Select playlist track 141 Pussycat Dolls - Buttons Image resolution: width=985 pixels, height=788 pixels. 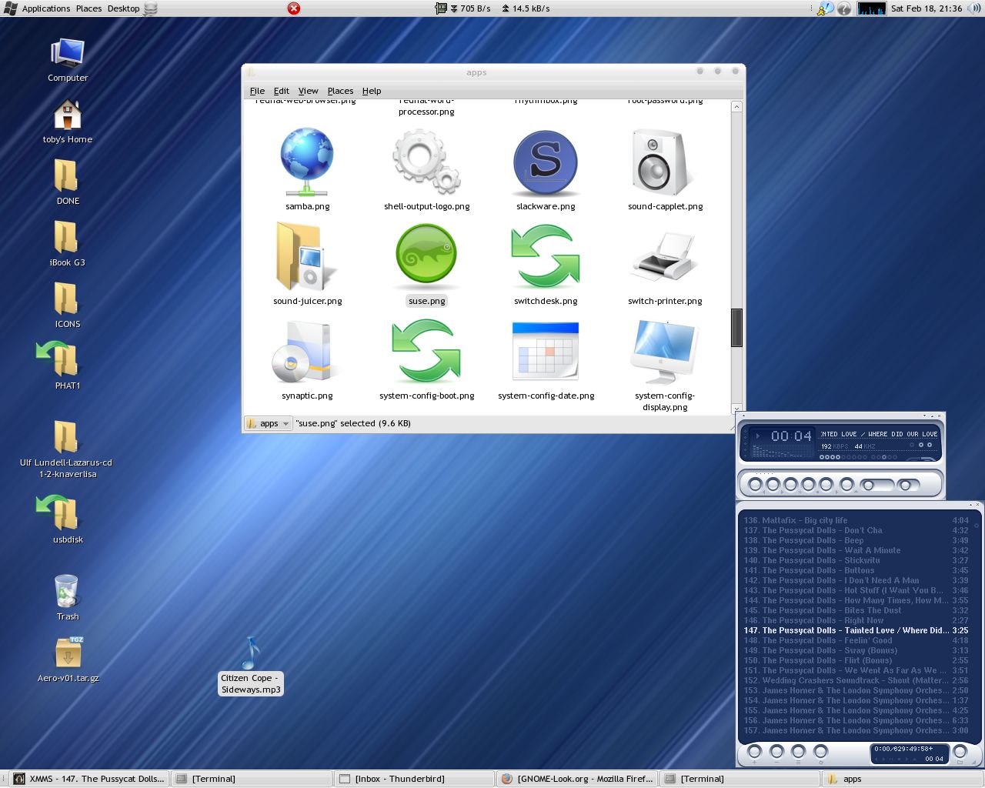coord(856,570)
